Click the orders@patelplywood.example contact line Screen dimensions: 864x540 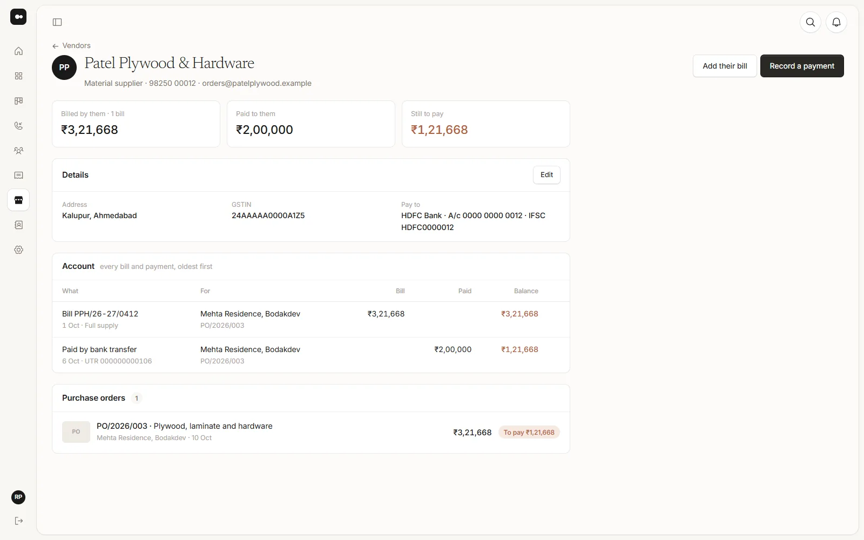[x=256, y=83]
